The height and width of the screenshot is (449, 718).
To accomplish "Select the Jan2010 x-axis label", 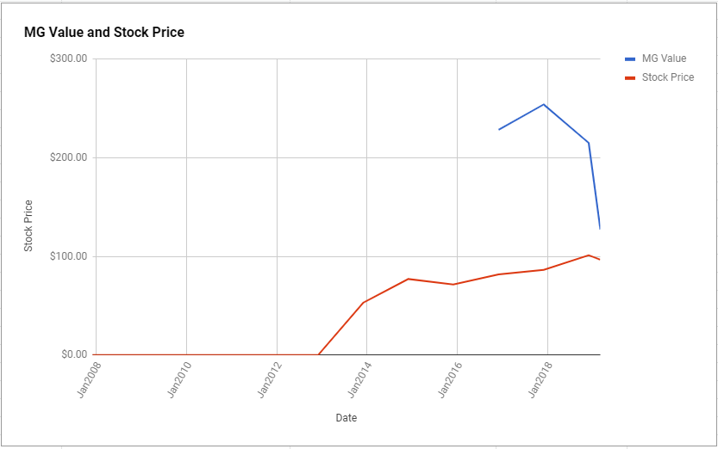I will (x=179, y=379).
